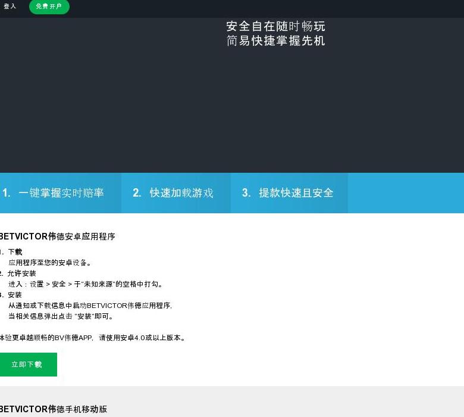This screenshot has height=417, width=464.
Task: Click the line 从通知或下载信息中启动BETVICTOR
Action: click(x=90, y=306)
